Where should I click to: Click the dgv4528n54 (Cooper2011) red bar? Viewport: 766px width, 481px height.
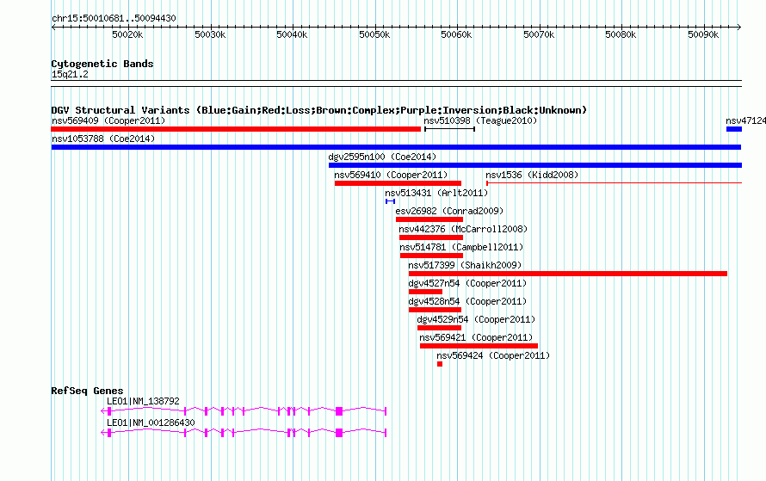click(x=436, y=310)
